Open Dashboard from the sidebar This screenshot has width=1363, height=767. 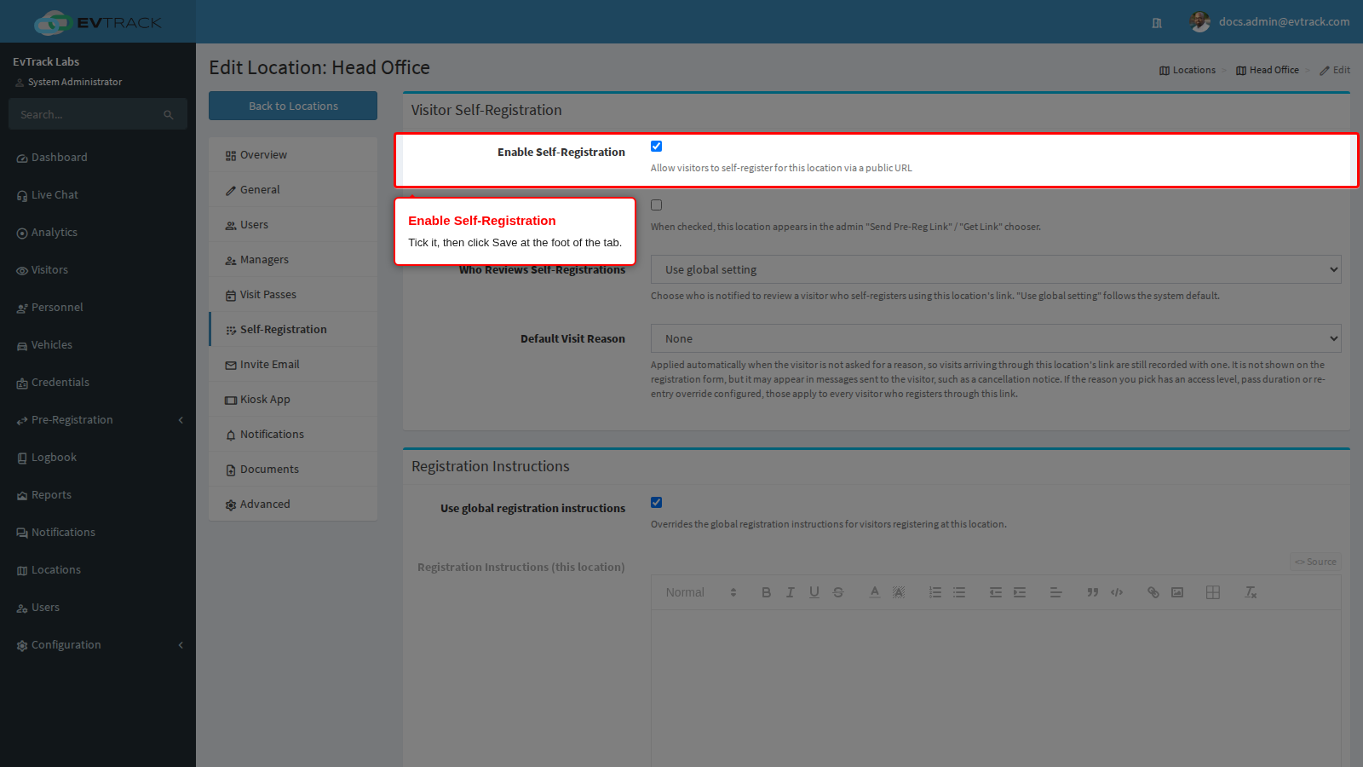point(98,158)
